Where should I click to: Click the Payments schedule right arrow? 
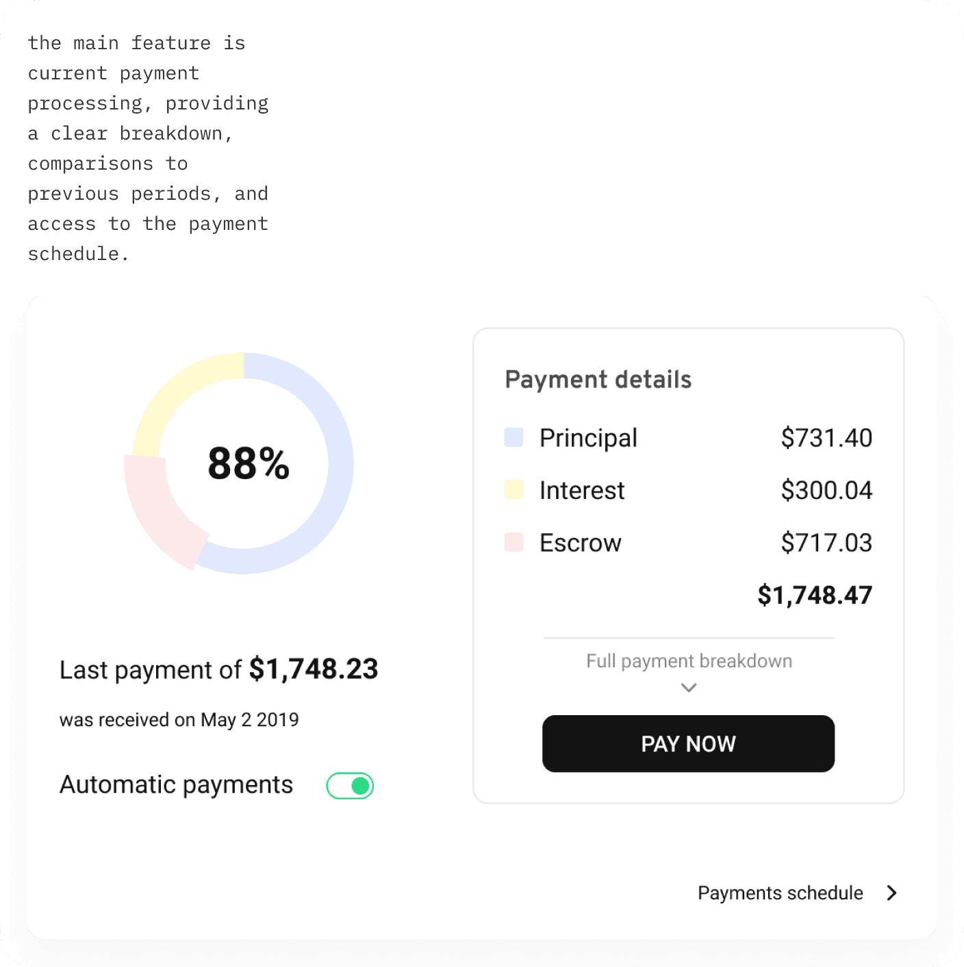click(x=891, y=893)
